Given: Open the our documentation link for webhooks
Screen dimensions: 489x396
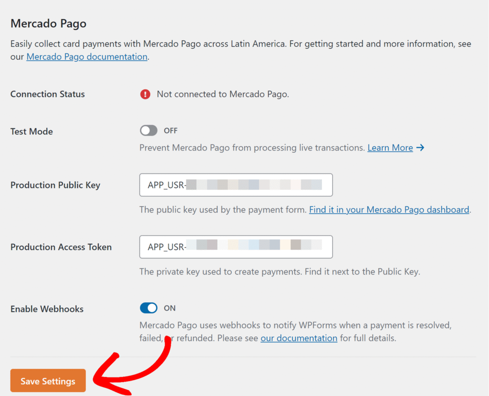Looking at the screenshot, I should [x=299, y=338].
